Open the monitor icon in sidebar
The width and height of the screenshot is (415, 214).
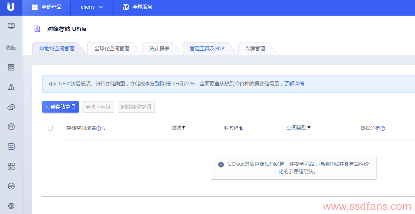(x=11, y=26)
